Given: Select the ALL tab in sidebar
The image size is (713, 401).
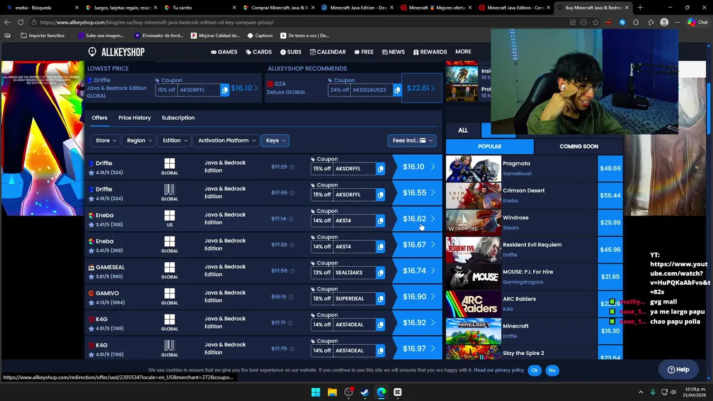Looking at the screenshot, I should [x=463, y=130].
